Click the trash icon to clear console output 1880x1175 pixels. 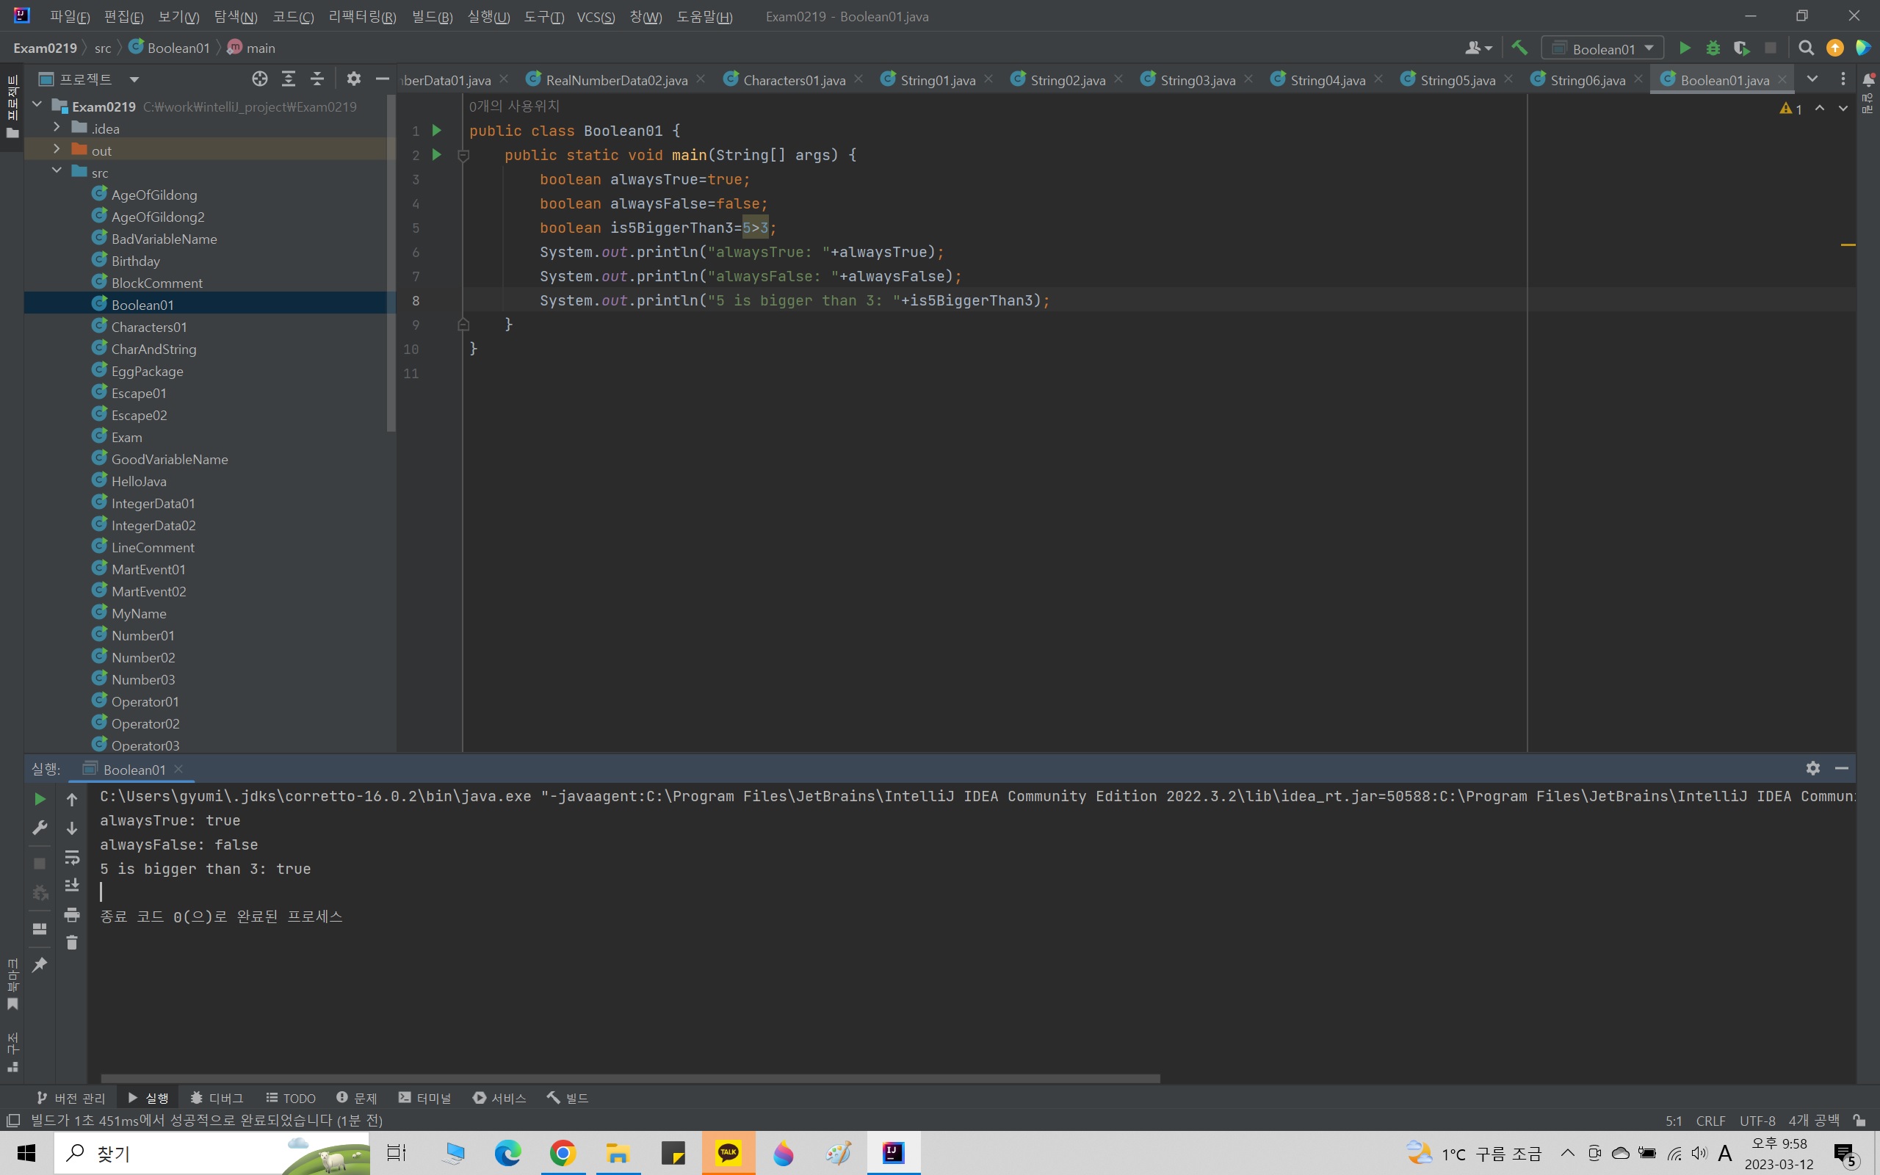tap(71, 943)
